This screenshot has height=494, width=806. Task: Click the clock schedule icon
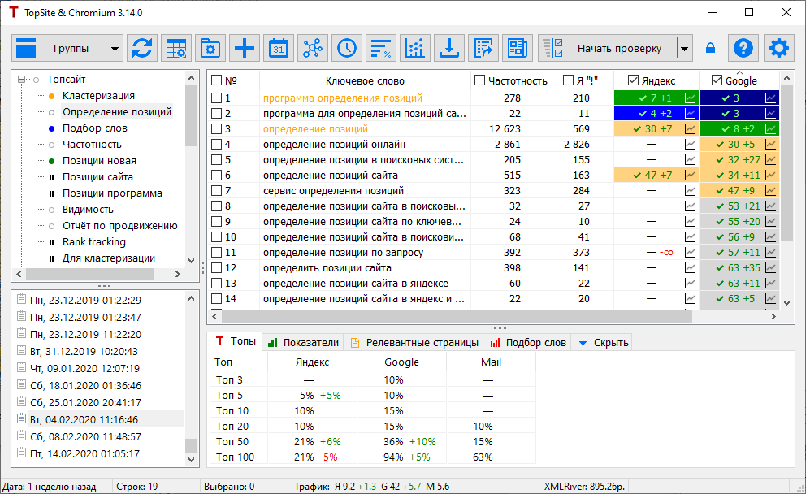coord(347,49)
